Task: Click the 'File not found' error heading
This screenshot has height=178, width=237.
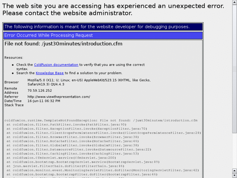Action: 63,44
